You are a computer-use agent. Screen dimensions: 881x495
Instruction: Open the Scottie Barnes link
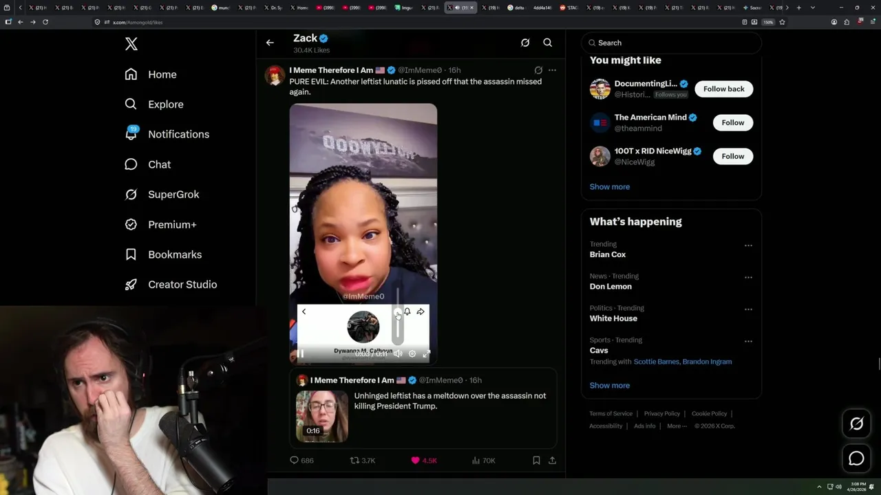(657, 362)
